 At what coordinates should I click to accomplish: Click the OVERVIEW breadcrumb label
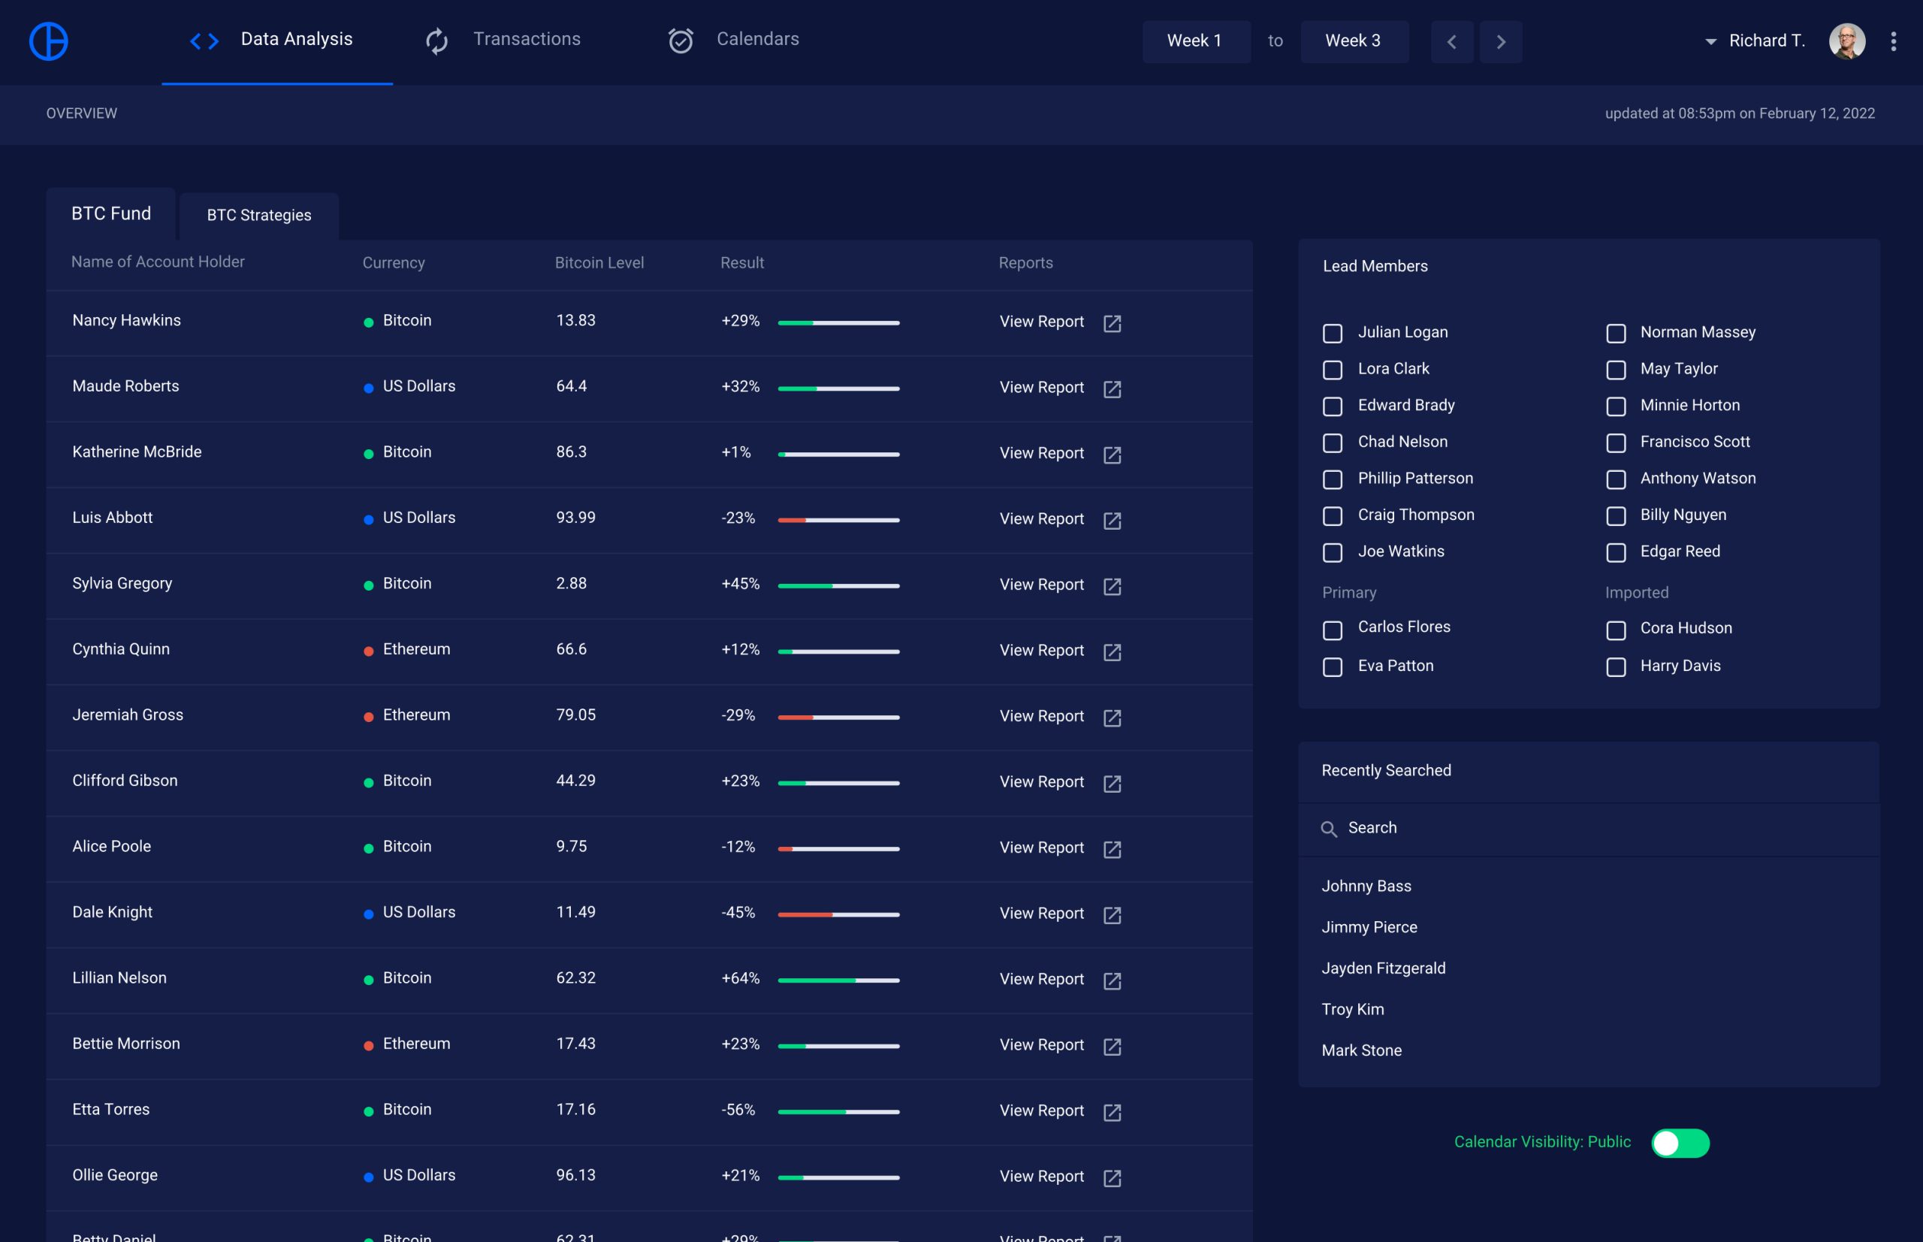pyautogui.click(x=81, y=113)
